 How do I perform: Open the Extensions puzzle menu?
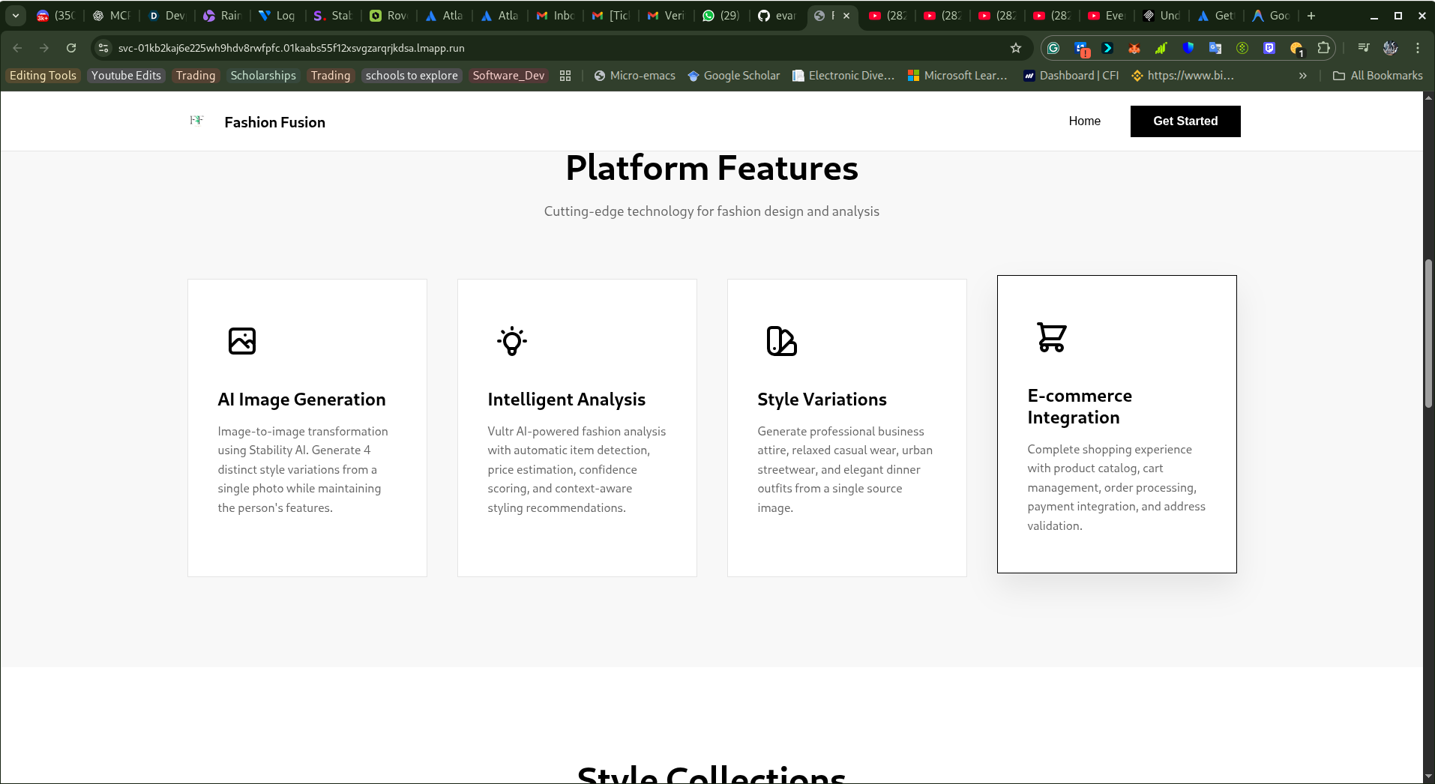(1324, 48)
